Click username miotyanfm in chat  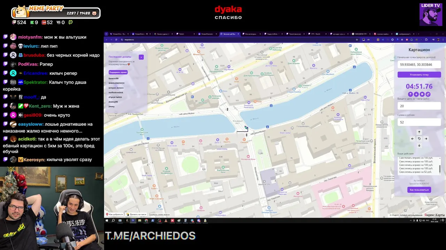tap(30, 37)
